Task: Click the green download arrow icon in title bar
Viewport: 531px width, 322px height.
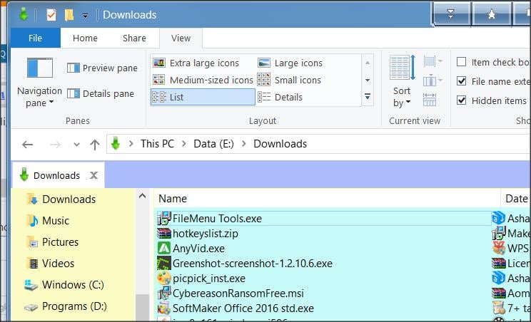Action: point(24,14)
